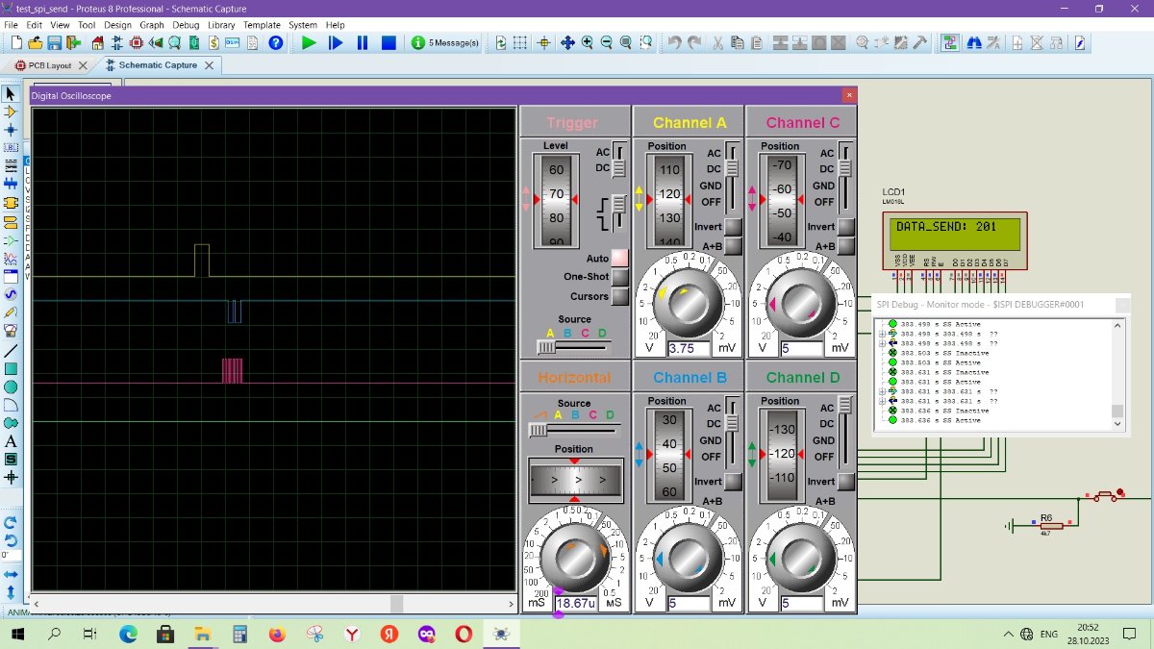Image resolution: width=1154 pixels, height=649 pixels.
Task: Enable Channel A A+B button
Action: (x=733, y=247)
